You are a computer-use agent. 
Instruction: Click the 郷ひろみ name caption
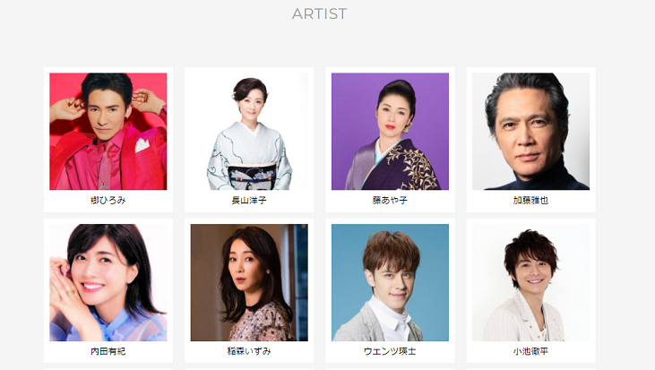click(x=108, y=201)
